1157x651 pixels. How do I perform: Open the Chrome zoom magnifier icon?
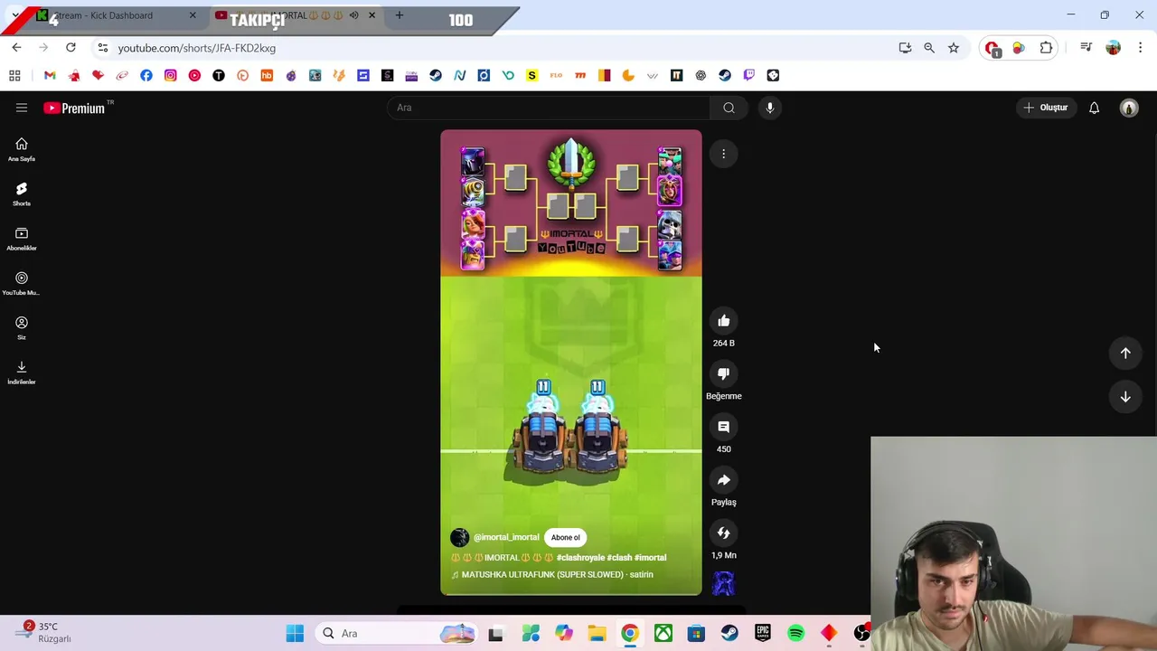929,48
